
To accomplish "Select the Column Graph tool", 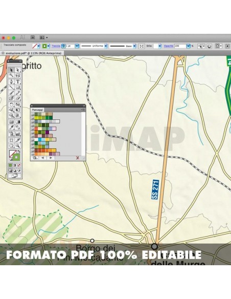I will point(18,134).
